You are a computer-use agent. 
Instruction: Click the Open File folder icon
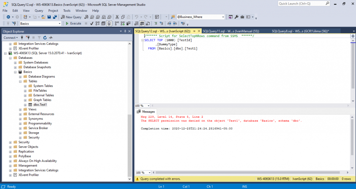tap(43, 17)
